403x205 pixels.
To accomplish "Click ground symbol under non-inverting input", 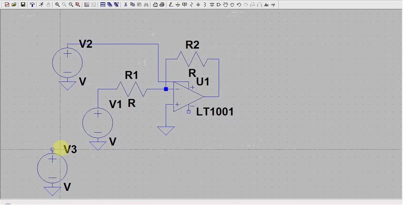I will click(x=166, y=131).
